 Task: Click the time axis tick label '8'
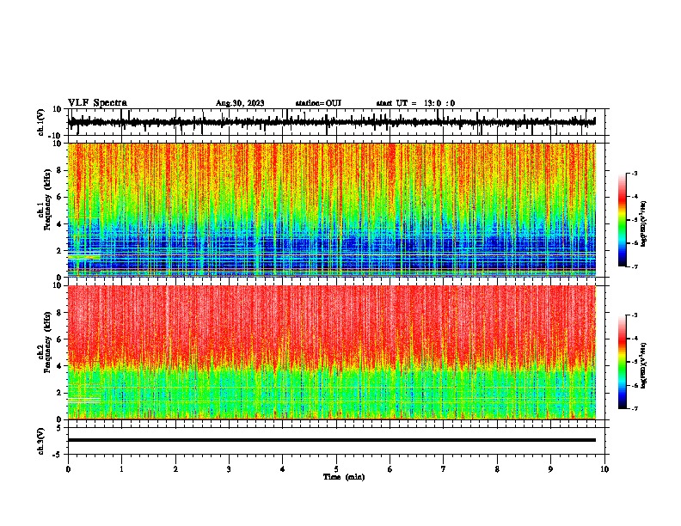click(x=497, y=469)
